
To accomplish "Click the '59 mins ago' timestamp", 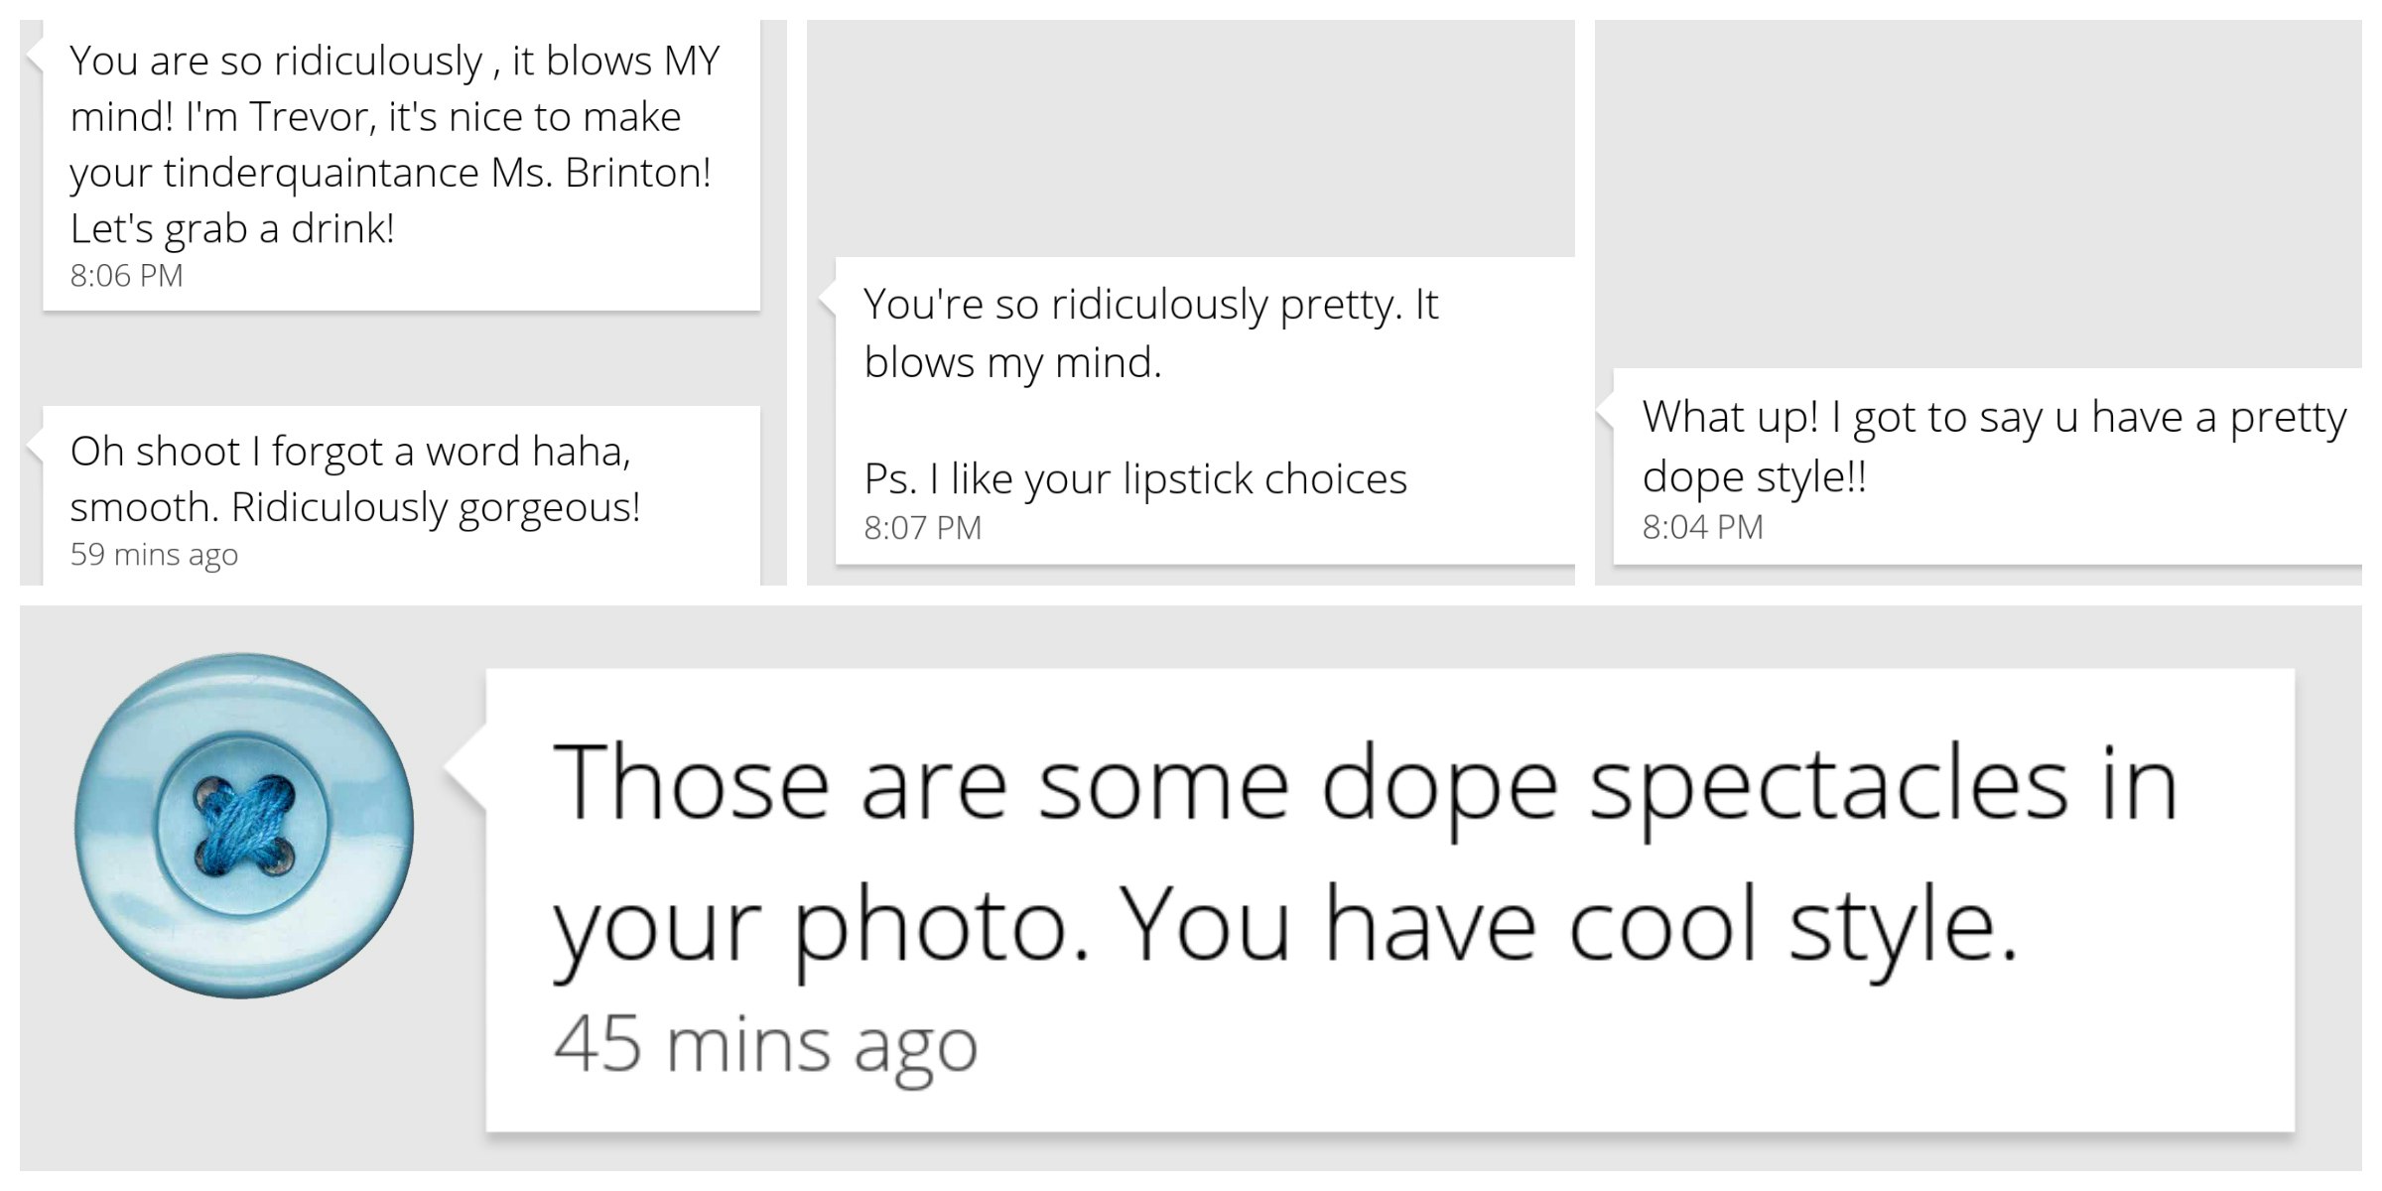I will [154, 555].
